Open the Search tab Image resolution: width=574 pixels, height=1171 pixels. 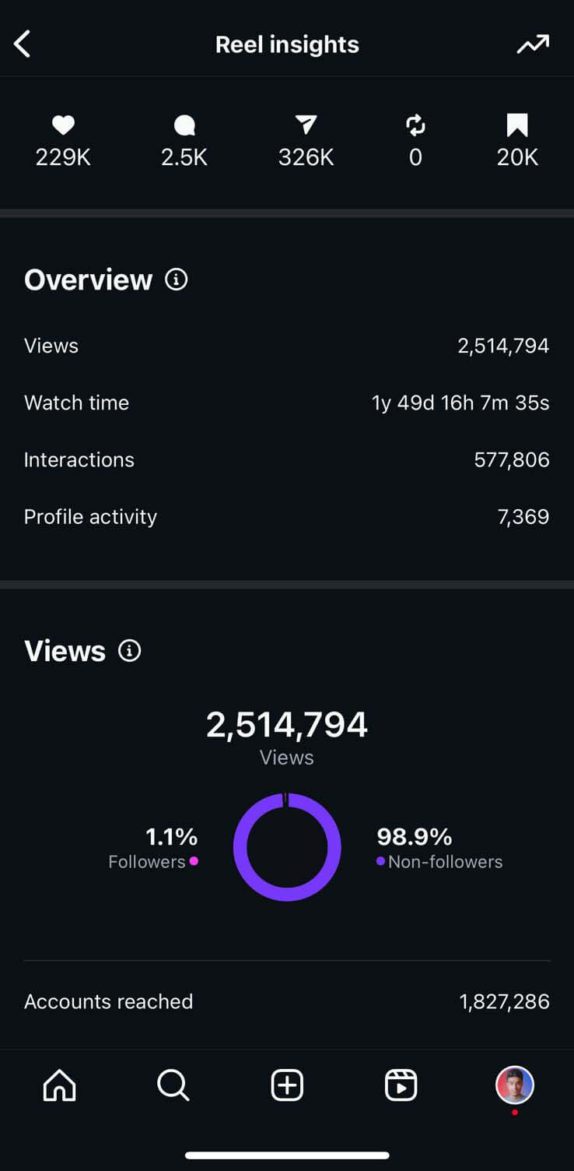click(x=173, y=1085)
